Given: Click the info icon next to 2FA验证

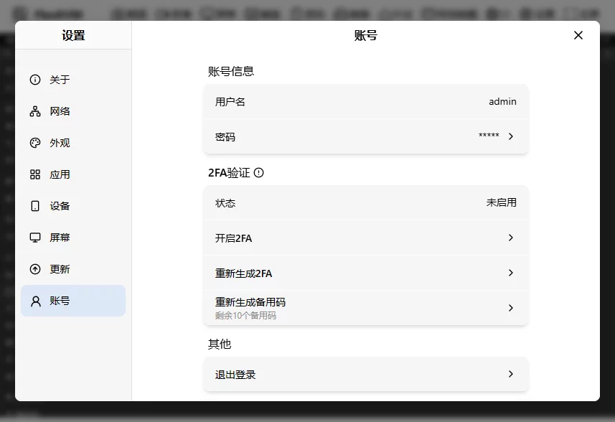Looking at the screenshot, I should (x=259, y=172).
